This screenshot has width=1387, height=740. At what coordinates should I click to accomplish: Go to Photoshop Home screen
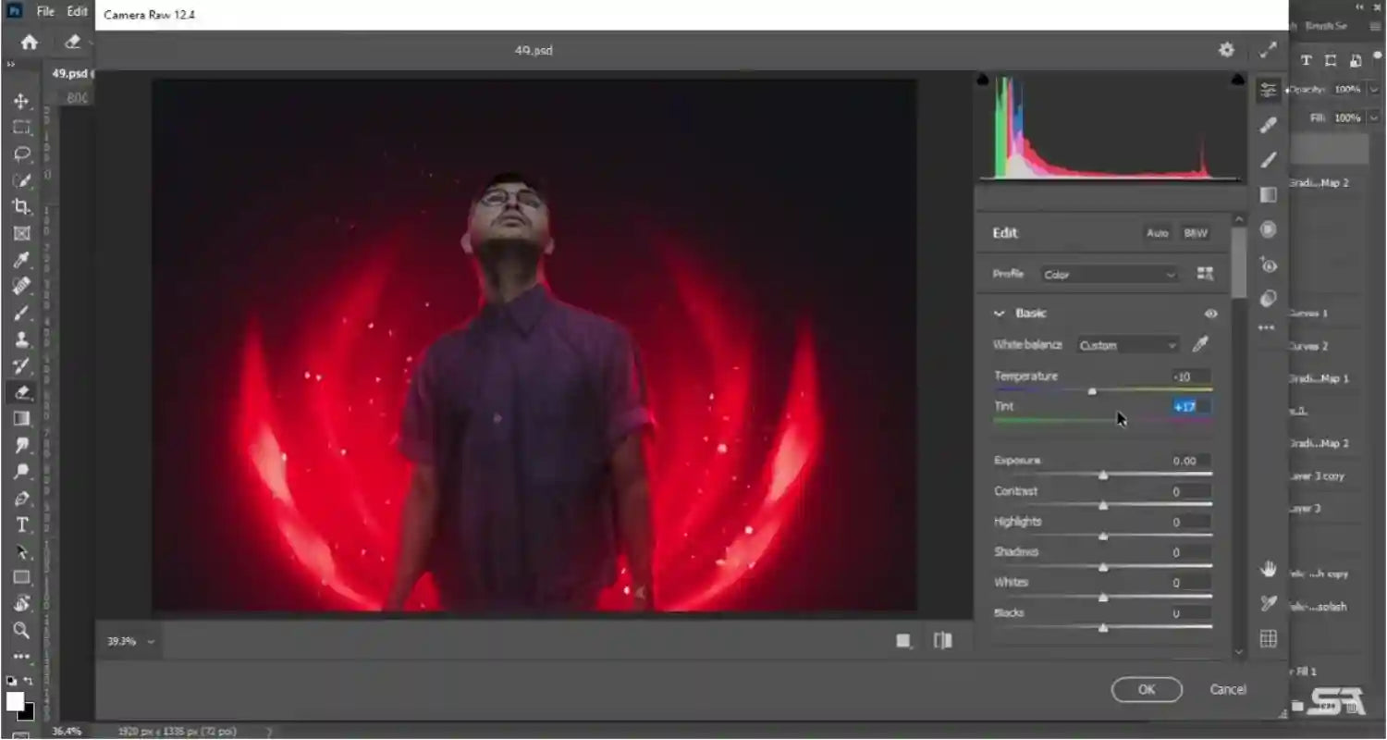coord(30,43)
